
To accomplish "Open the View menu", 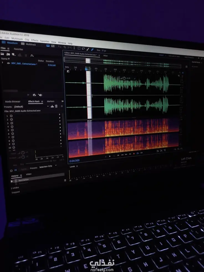I will tap(53, 42).
